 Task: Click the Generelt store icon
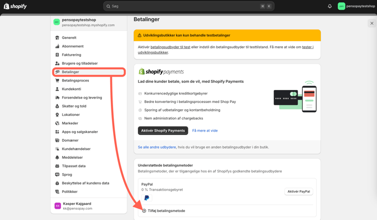pyautogui.click(x=57, y=38)
